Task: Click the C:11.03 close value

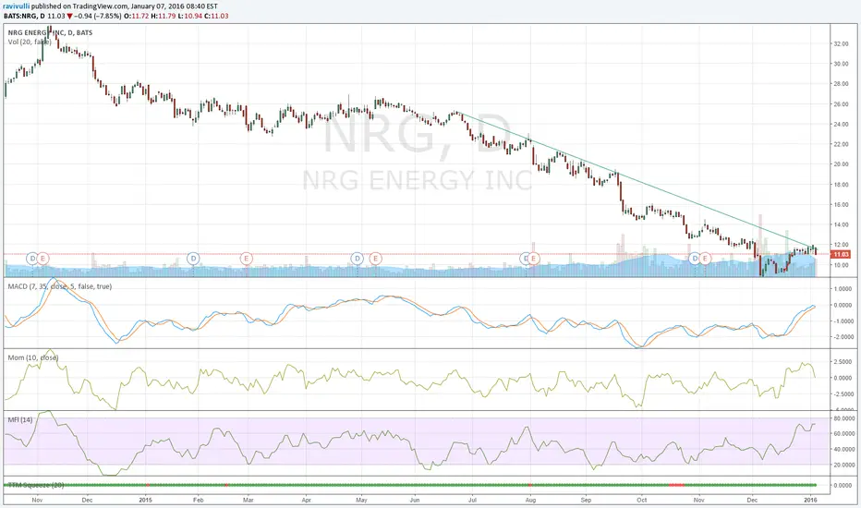Action: tap(216, 16)
